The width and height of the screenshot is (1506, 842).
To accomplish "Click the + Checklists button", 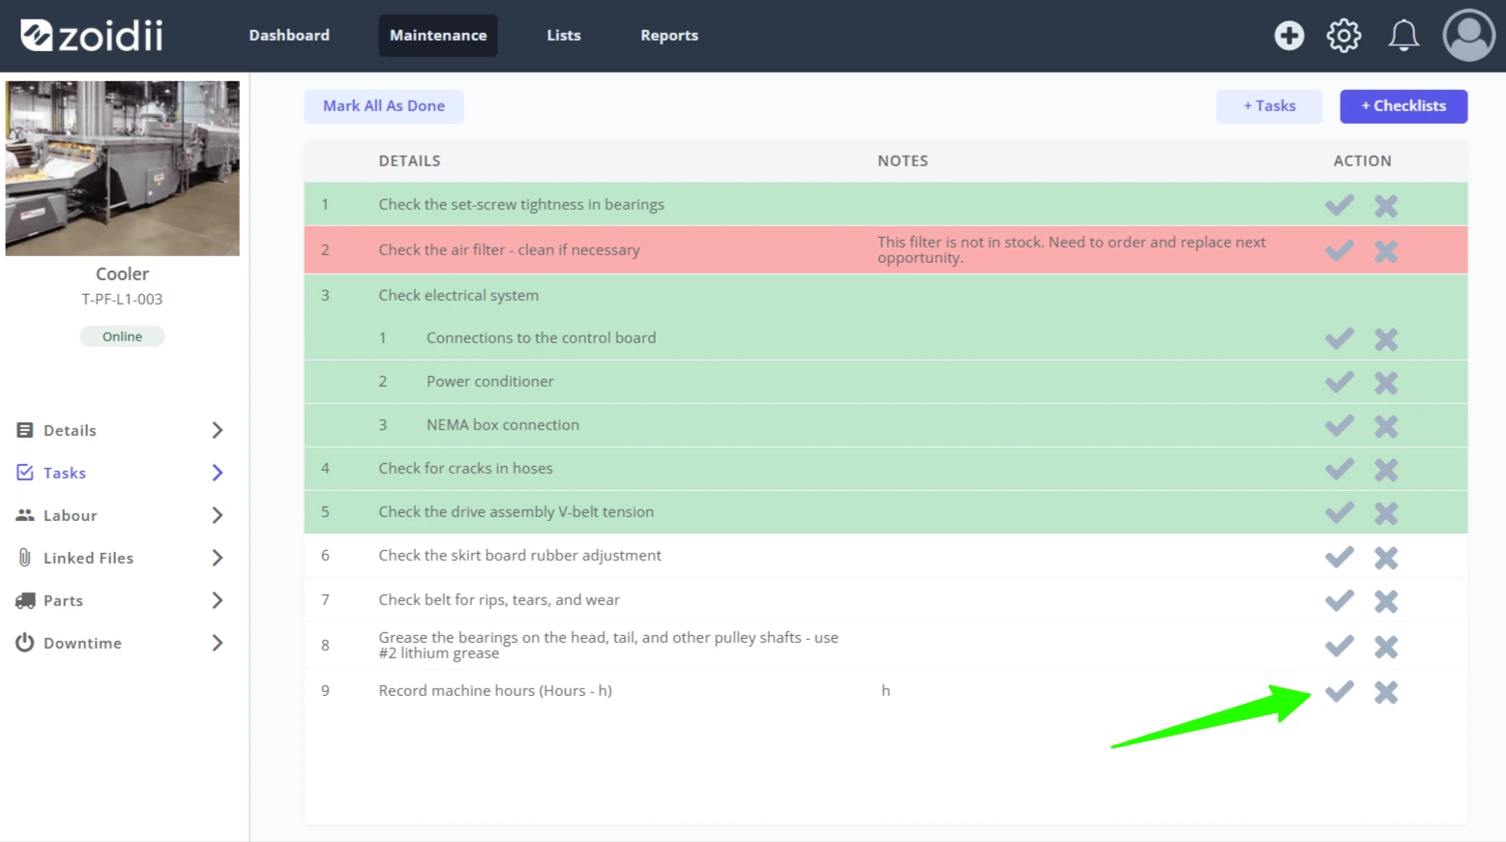I will click(1403, 106).
